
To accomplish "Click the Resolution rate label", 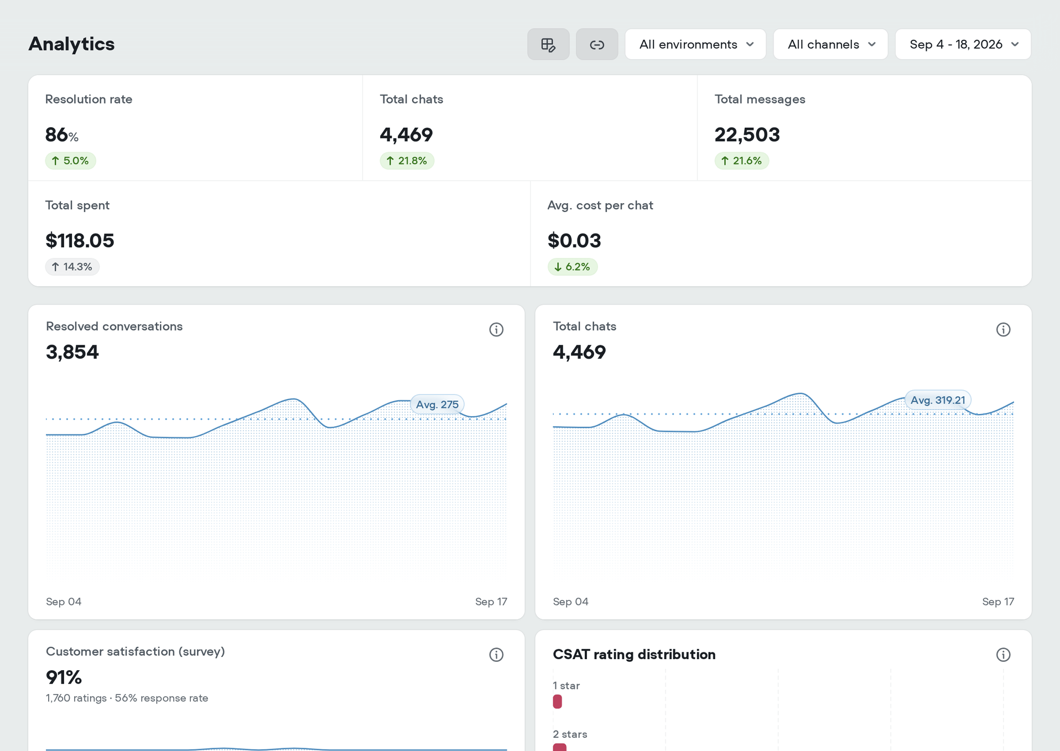I will pyautogui.click(x=89, y=99).
